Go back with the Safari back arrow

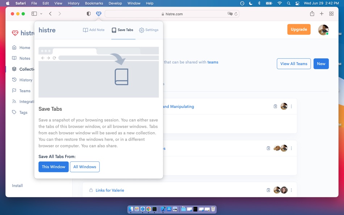(50, 14)
